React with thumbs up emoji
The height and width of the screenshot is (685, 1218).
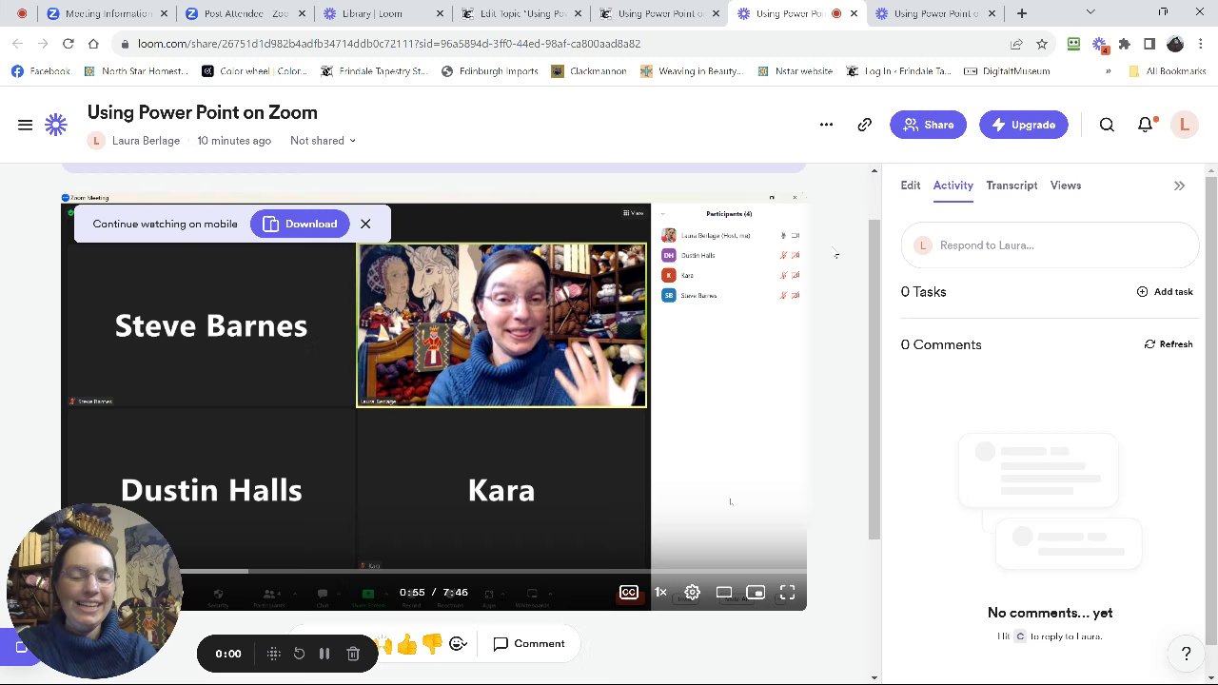(x=407, y=644)
